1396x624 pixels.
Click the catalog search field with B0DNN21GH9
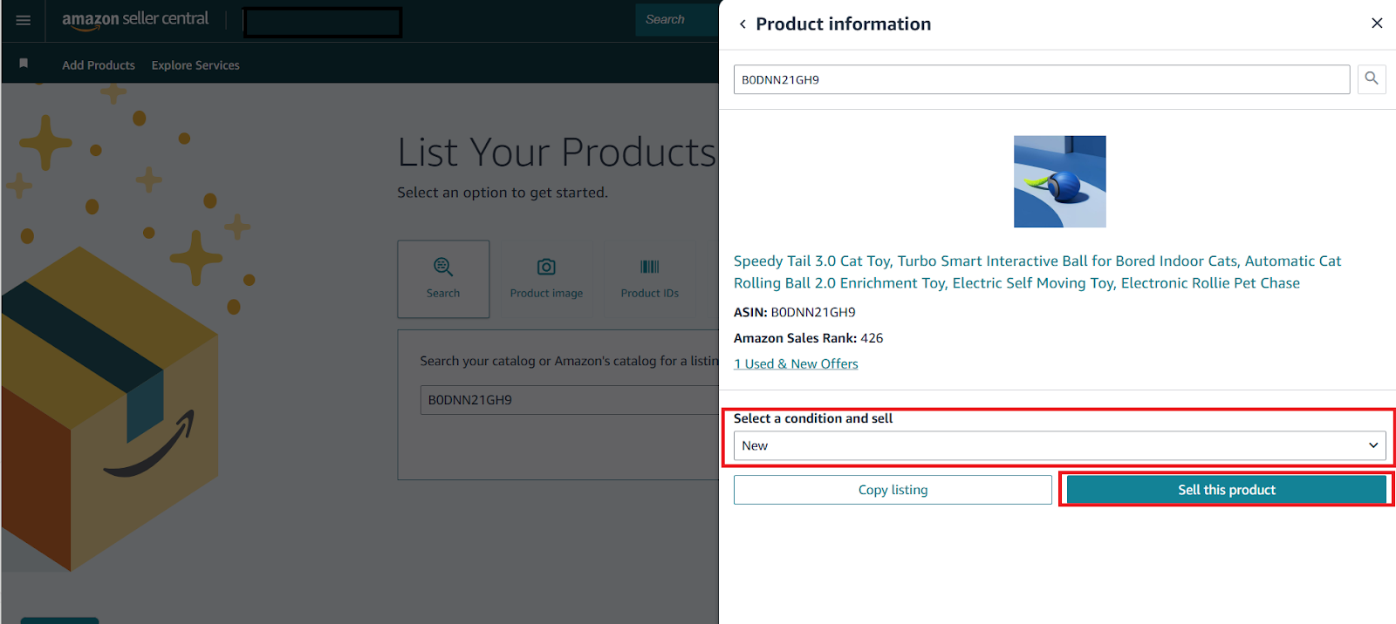570,400
